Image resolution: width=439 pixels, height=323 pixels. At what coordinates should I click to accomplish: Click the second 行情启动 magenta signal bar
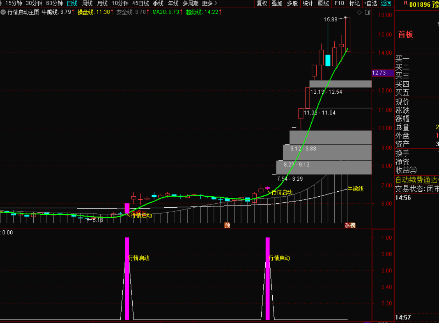point(267,278)
